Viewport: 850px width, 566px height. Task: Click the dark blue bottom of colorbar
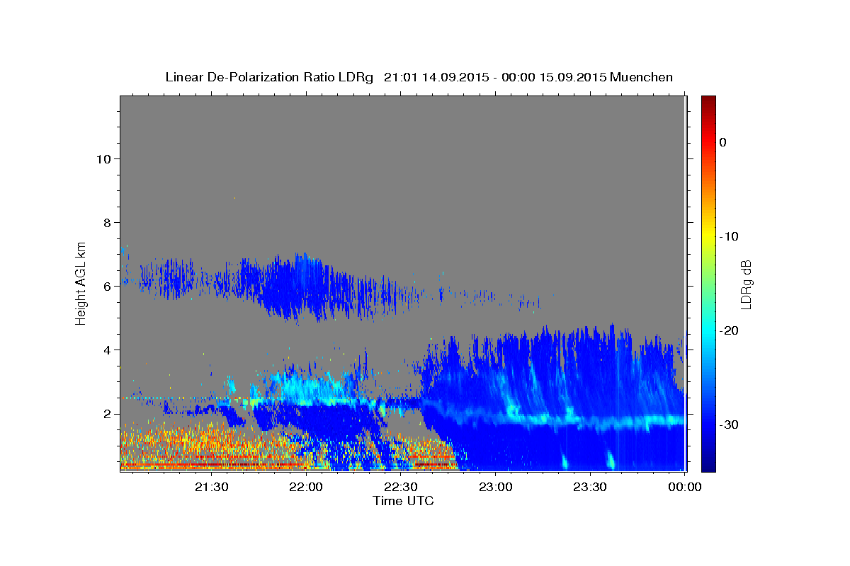point(708,467)
